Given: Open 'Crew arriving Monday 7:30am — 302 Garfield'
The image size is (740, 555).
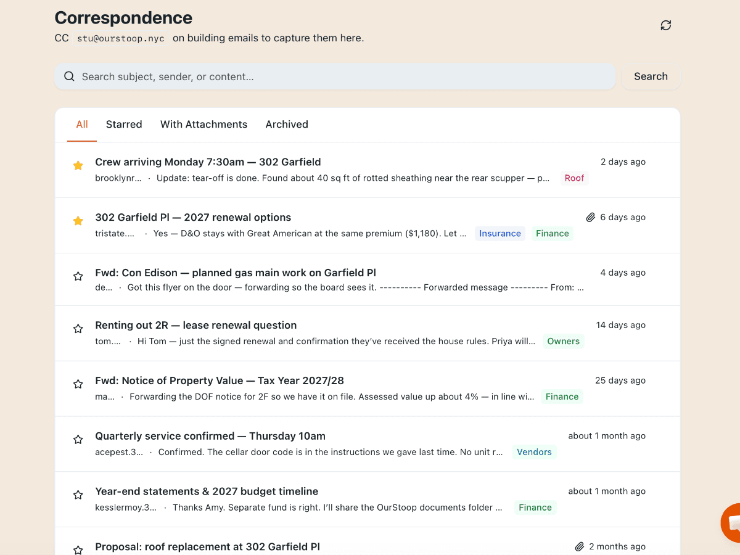Looking at the screenshot, I should (x=208, y=162).
